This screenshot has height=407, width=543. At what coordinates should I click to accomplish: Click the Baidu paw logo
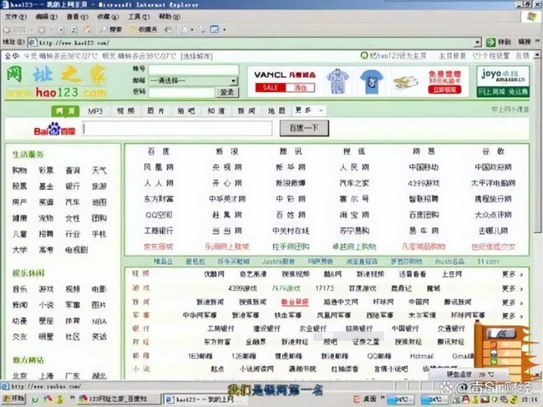[x=54, y=129]
